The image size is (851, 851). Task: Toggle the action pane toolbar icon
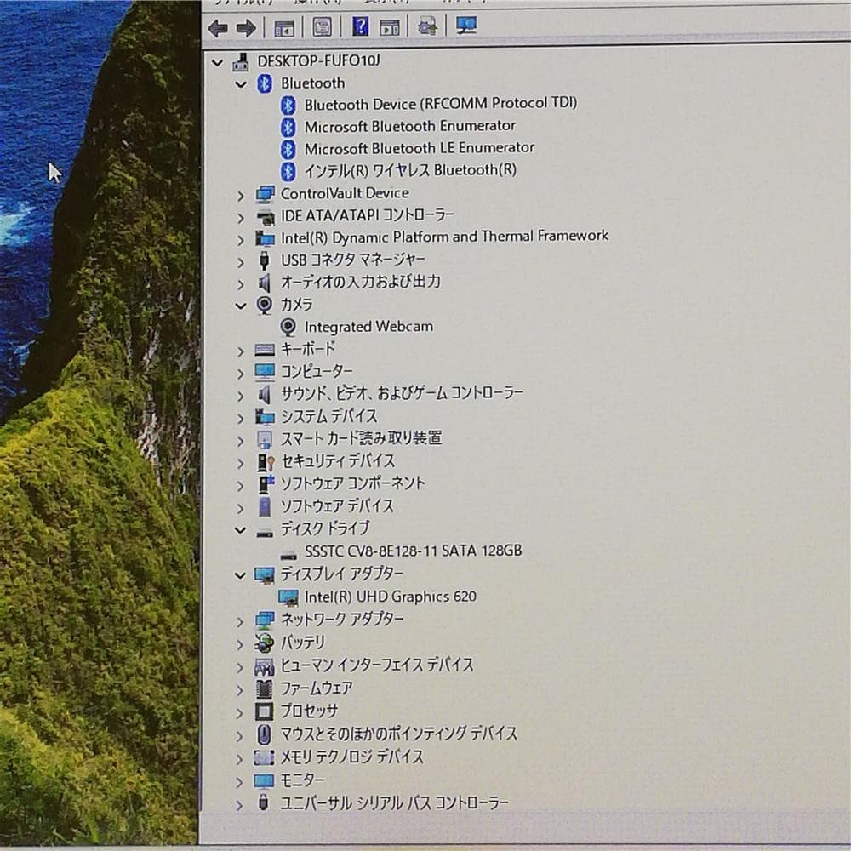coord(390,26)
